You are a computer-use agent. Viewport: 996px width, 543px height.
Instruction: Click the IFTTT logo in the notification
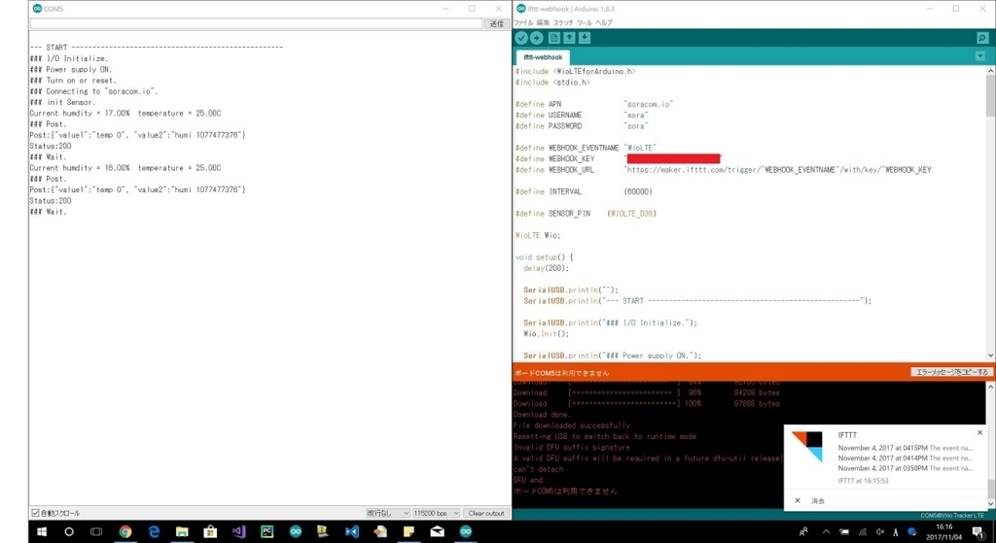click(x=806, y=447)
